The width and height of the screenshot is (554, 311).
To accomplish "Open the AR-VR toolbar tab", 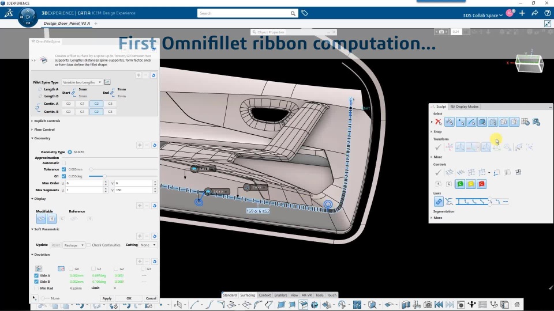I will point(306,295).
